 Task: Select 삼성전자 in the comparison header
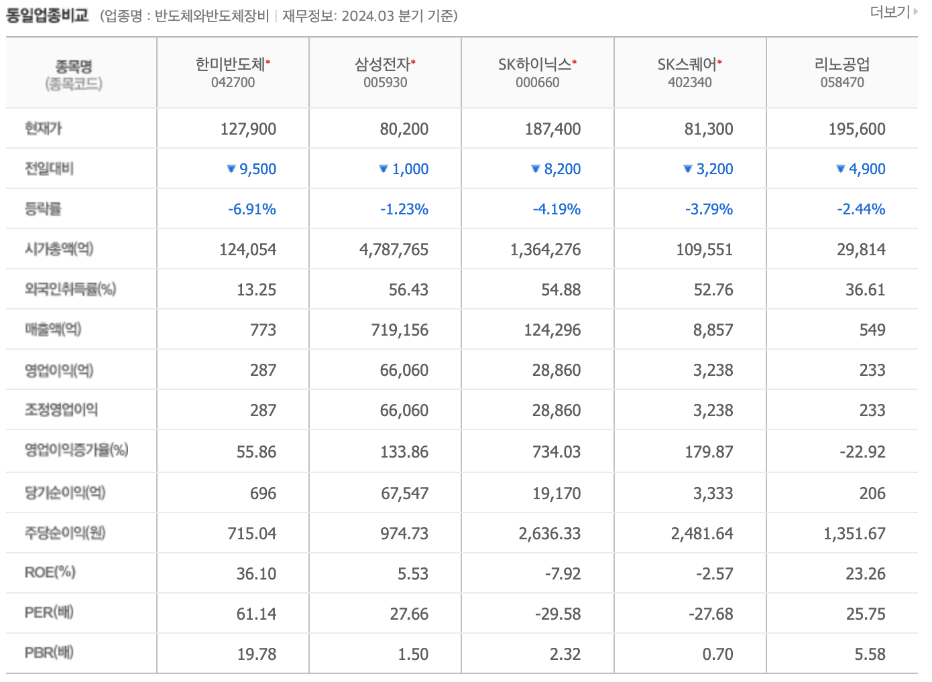(384, 64)
